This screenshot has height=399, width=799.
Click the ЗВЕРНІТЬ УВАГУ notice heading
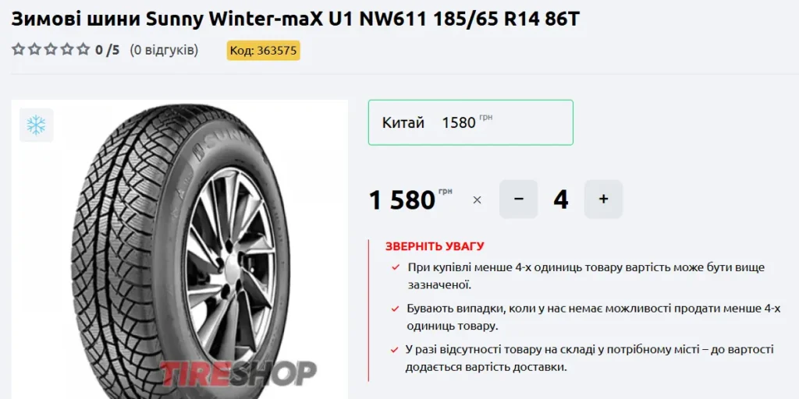tap(435, 247)
